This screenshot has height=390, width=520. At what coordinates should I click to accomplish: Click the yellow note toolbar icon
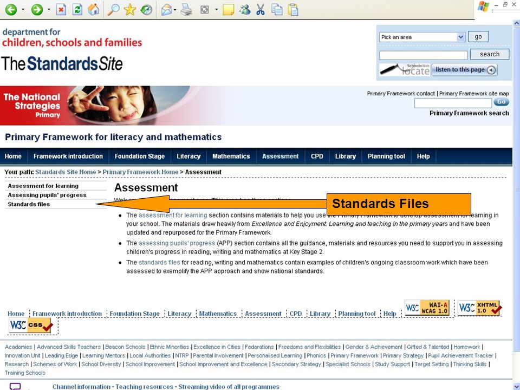pyautogui.click(x=228, y=10)
